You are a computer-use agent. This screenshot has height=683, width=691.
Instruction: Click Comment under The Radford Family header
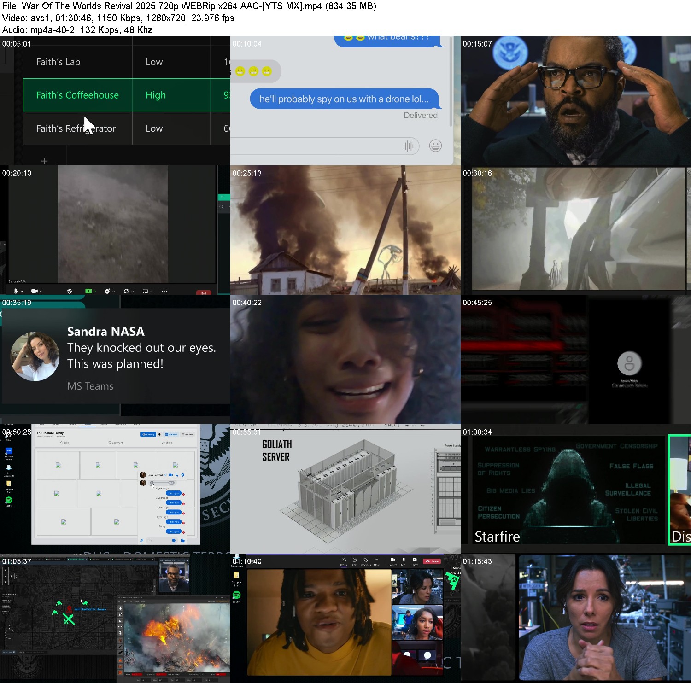click(x=116, y=443)
